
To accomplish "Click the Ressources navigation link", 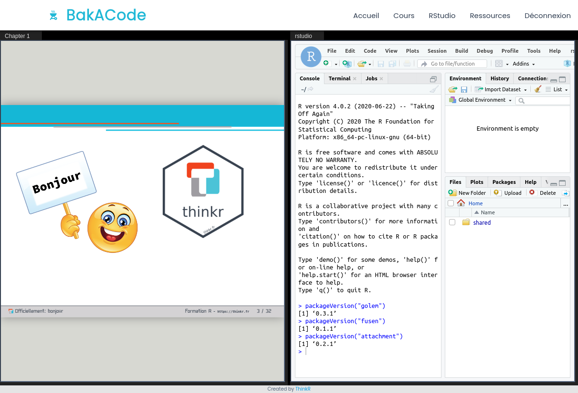I will coord(490,16).
